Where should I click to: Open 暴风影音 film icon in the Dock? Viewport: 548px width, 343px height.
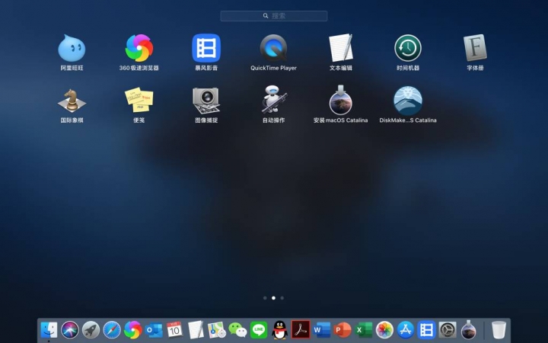426,330
